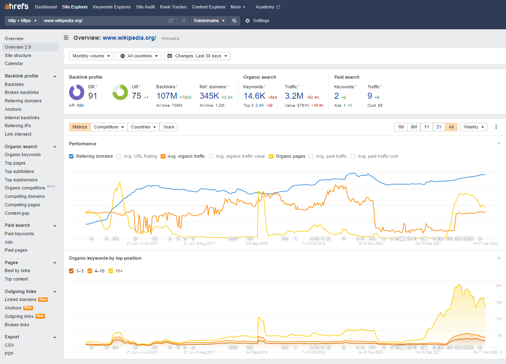Image resolution: width=506 pixels, height=364 pixels.
Task: Open Academy external link
Action: 268,7
